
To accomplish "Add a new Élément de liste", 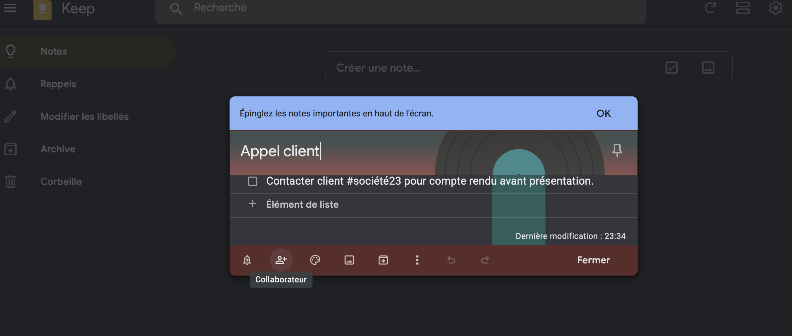I will point(302,204).
